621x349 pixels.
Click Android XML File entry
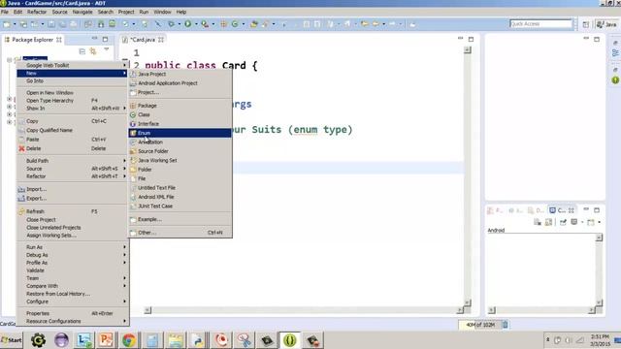tap(180, 197)
